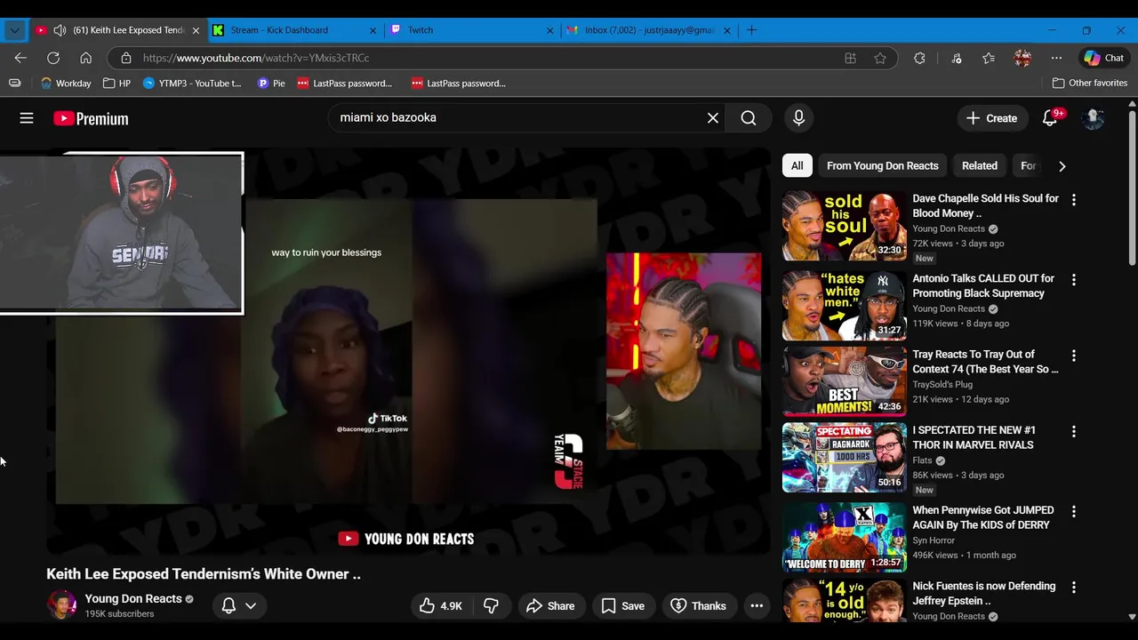This screenshot has height=640, width=1138.
Task: Open the Antonio Talks CALLED OUT video title
Action: click(983, 285)
